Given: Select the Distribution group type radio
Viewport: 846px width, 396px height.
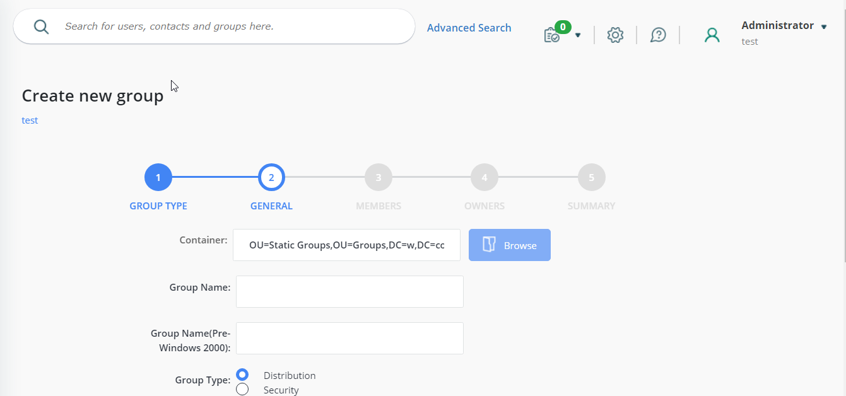Looking at the screenshot, I should [x=242, y=374].
